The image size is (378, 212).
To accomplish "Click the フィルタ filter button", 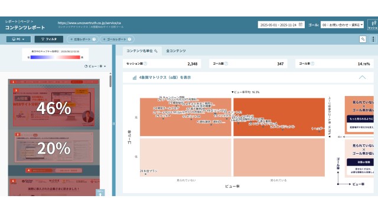I will coord(48,39).
